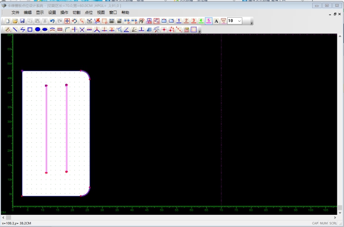Select the mirror flip tool

[149, 30]
